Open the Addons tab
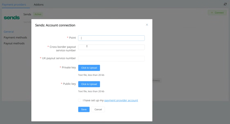This screenshot has height=124, width=230. pos(39,4)
